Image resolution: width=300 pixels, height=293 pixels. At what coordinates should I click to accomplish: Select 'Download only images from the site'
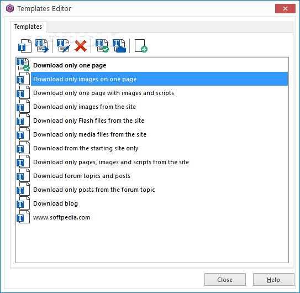point(85,107)
